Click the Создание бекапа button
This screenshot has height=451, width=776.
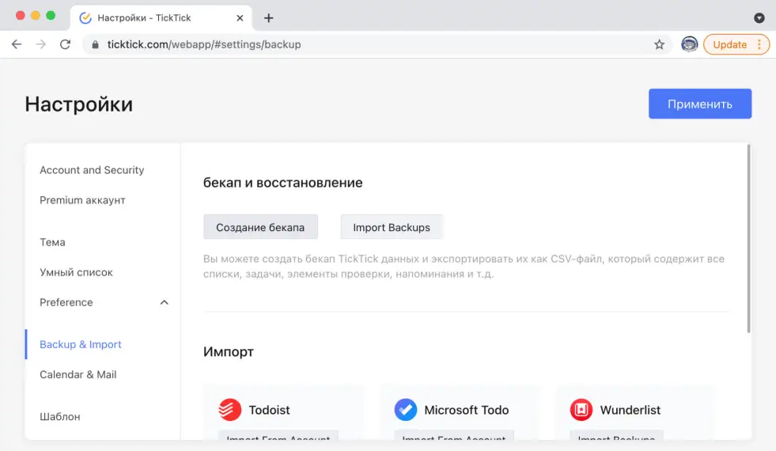click(260, 227)
